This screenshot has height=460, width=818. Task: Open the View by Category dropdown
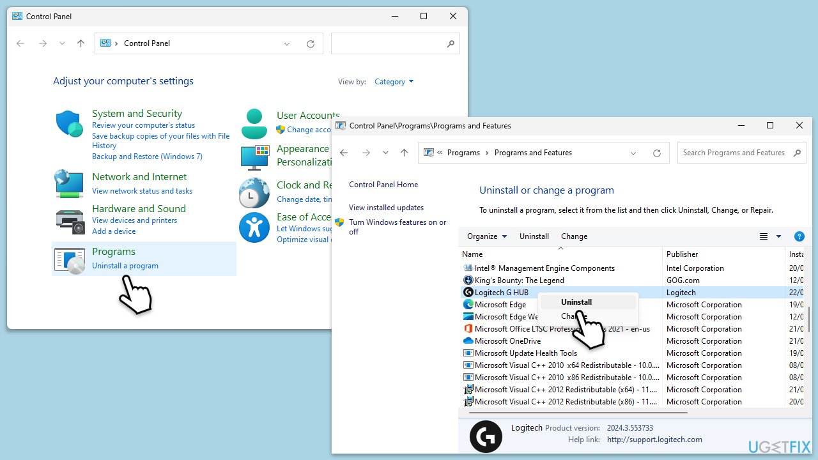(x=394, y=82)
